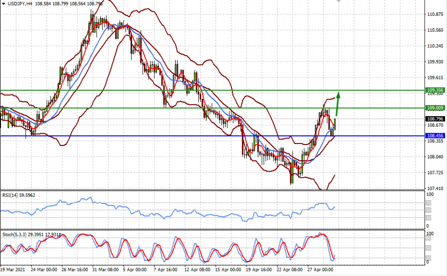The height and width of the screenshot is (276, 447).
Task: Click the triangle icon beside USDJPY,H4
Action: [3, 3]
